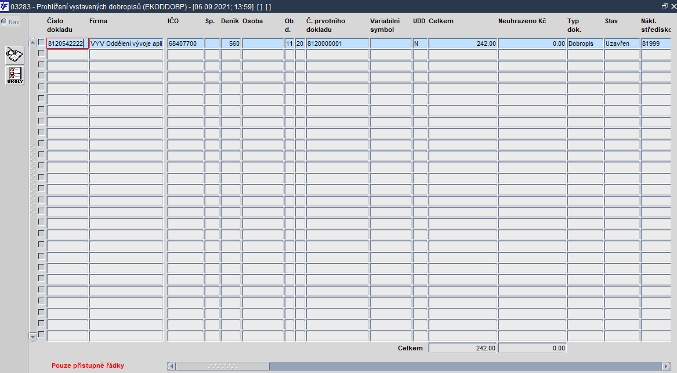The width and height of the screenshot is (677, 373).
Task: Click the UDD cell showing N
Action: 419,43
